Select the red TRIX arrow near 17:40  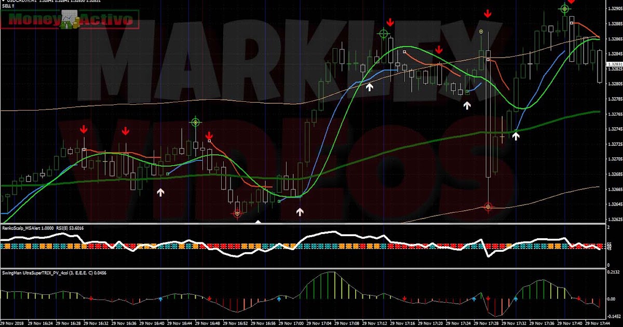point(578,298)
